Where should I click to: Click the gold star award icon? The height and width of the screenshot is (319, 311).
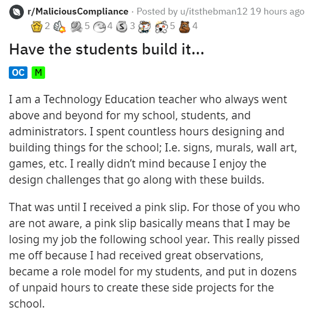click(x=37, y=25)
